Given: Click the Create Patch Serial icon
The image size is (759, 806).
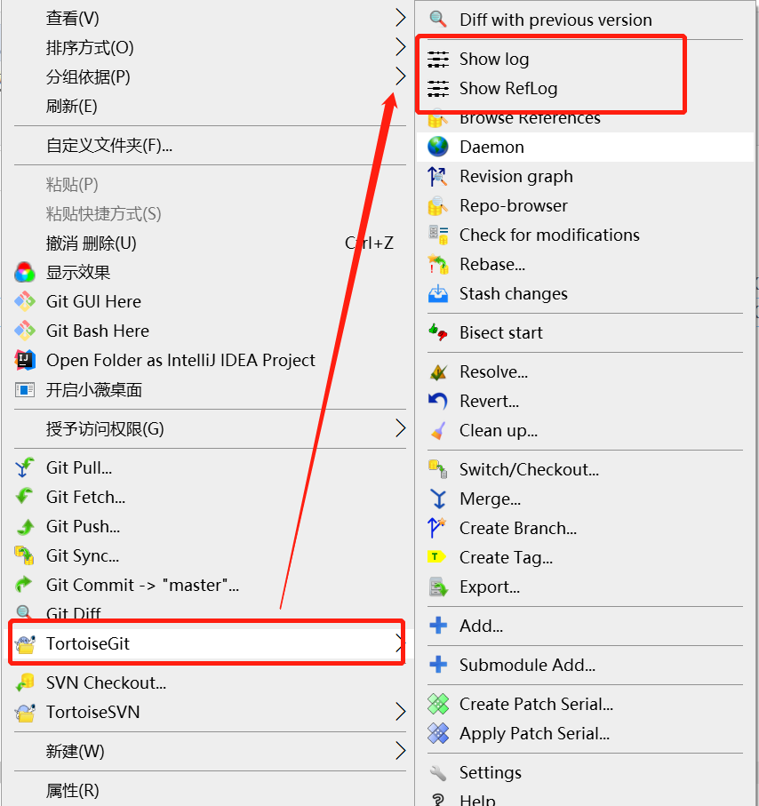Looking at the screenshot, I should click(x=438, y=704).
